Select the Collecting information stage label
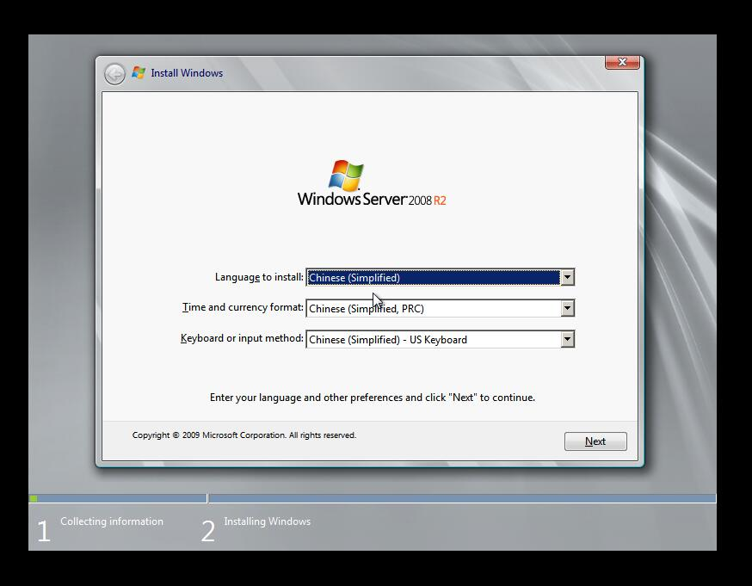Image resolution: width=752 pixels, height=586 pixels. click(112, 521)
